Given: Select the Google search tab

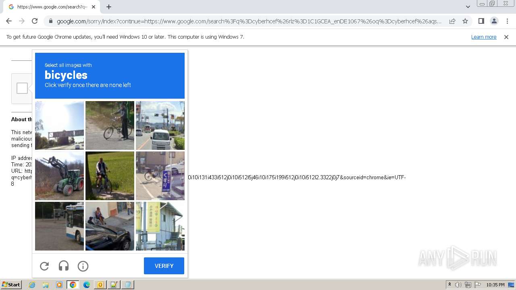Looking at the screenshot, I should point(52,7).
